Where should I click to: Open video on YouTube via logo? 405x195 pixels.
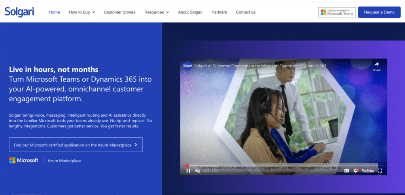[367, 170]
